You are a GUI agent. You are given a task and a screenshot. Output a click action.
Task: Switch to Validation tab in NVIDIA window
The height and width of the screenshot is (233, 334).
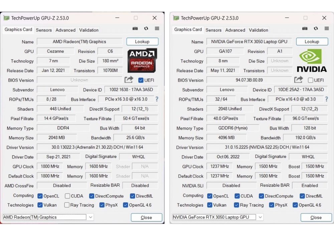point(259,30)
